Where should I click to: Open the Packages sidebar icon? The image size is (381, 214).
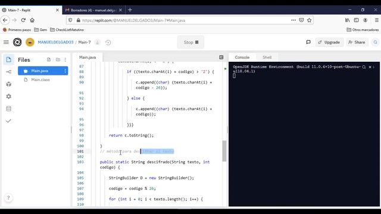8,84
